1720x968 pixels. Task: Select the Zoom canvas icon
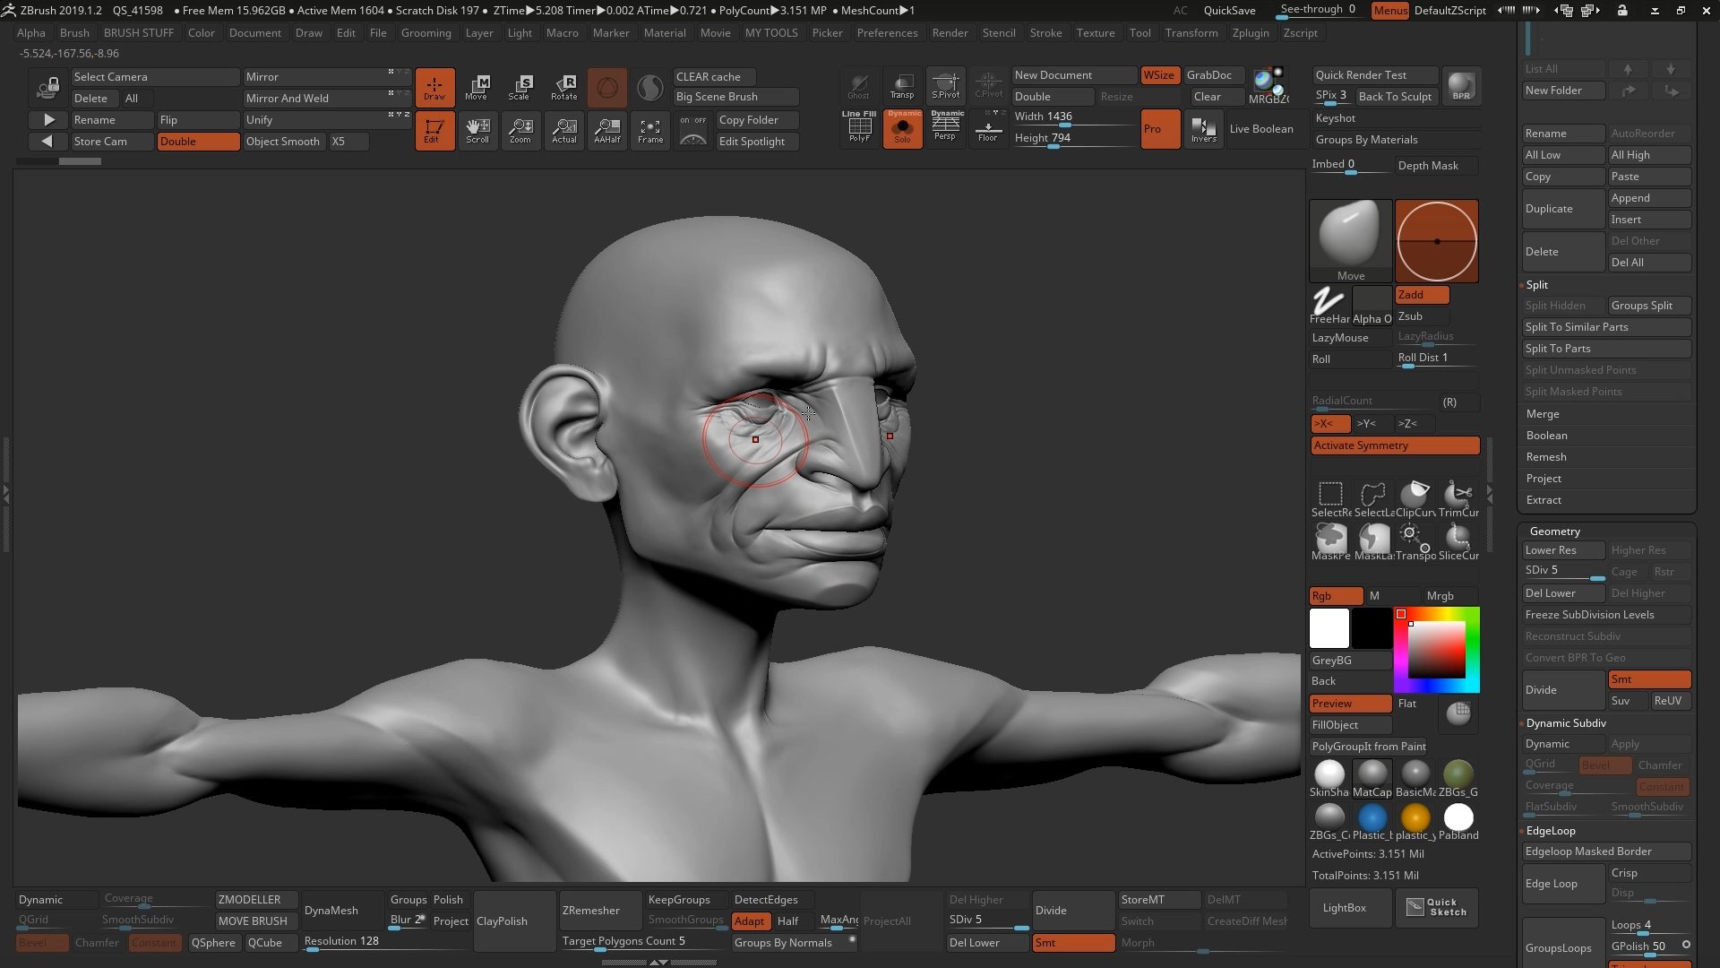coord(520,130)
